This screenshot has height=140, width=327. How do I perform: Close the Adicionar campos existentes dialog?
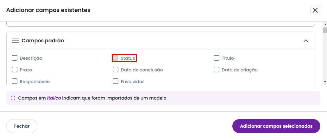coord(315,10)
